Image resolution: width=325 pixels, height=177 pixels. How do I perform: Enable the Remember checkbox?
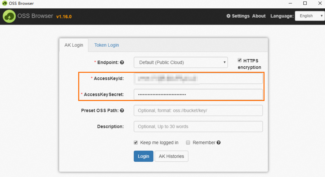pos(188,142)
